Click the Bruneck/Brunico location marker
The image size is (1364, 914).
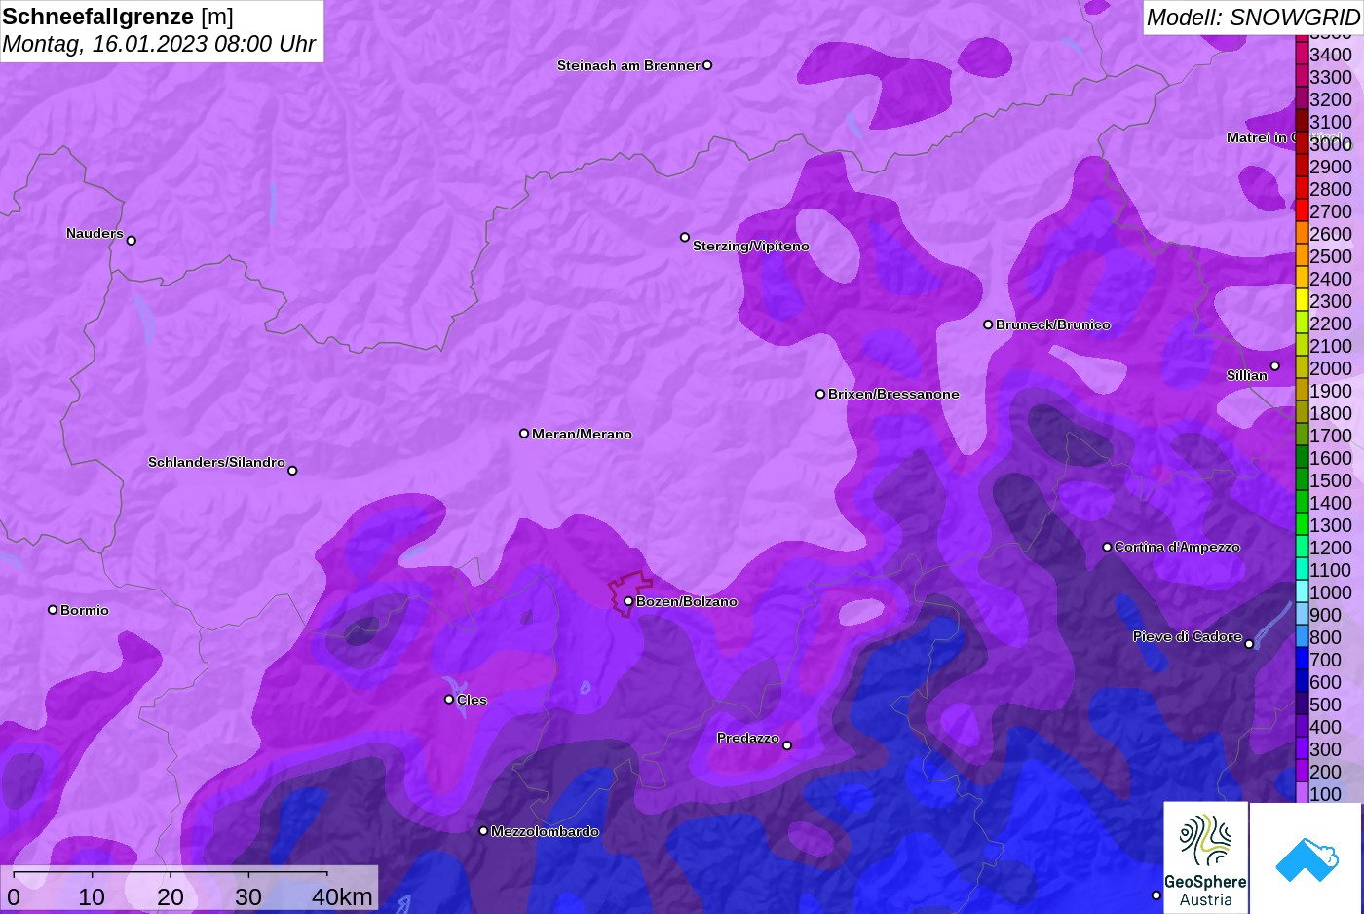(x=988, y=324)
